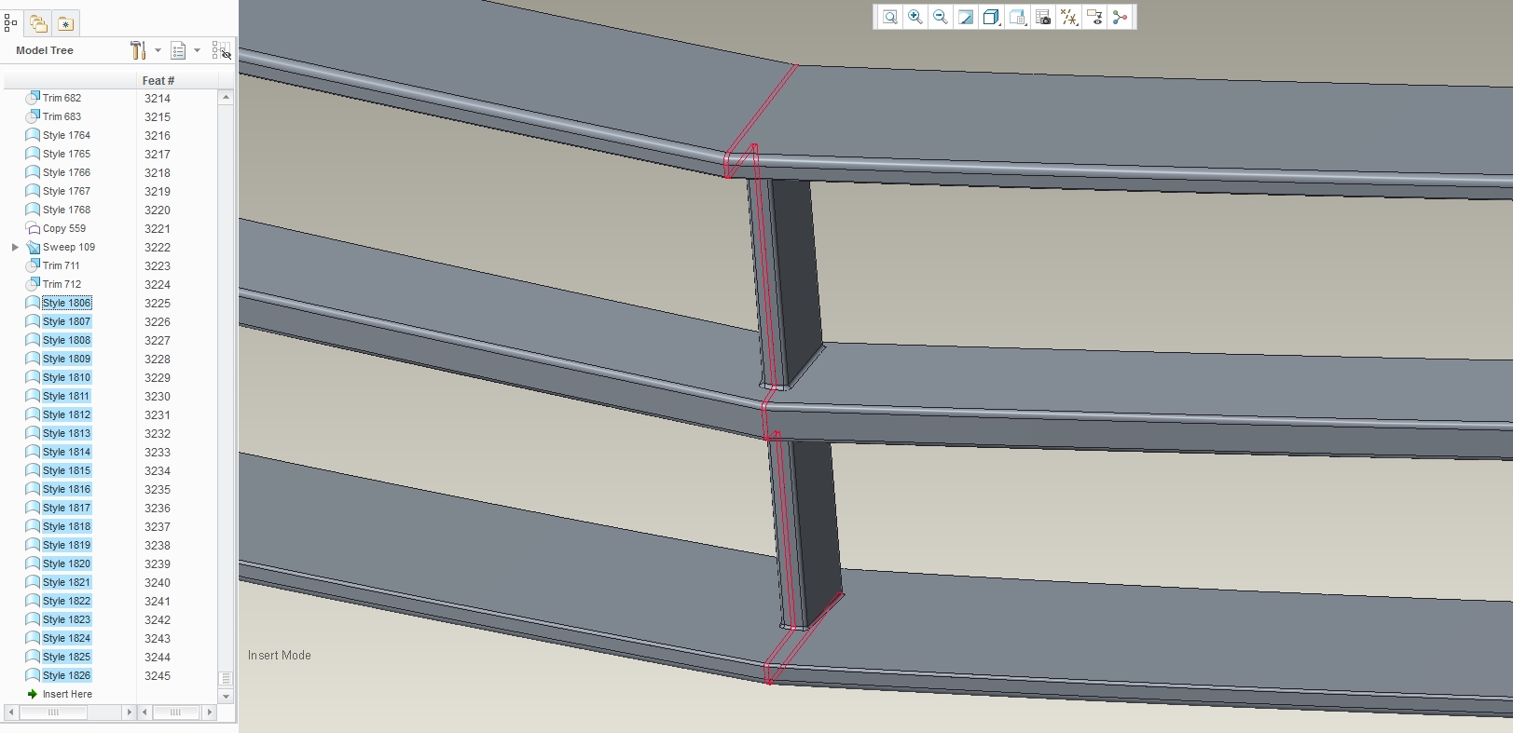Screen dimensions: 1513x733
Task: Switch to the Favorites folder tab
Action: click(x=65, y=23)
